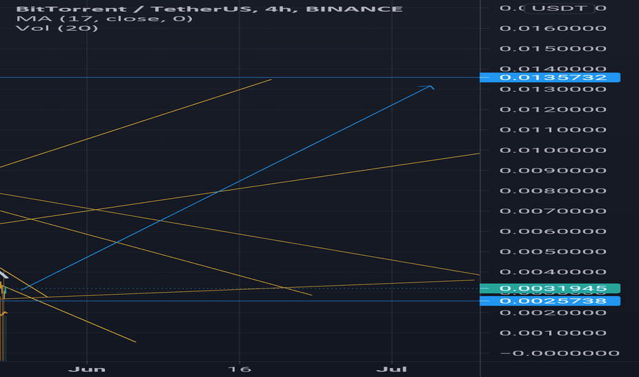Click the 0.0100000 price axis value
This screenshot has height=377, width=639.
coord(553,150)
